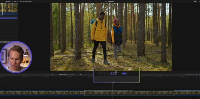The image size is (200, 99).
Task: Open the Freeze Frame project name dropdown
Action: click(x=63, y=74)
